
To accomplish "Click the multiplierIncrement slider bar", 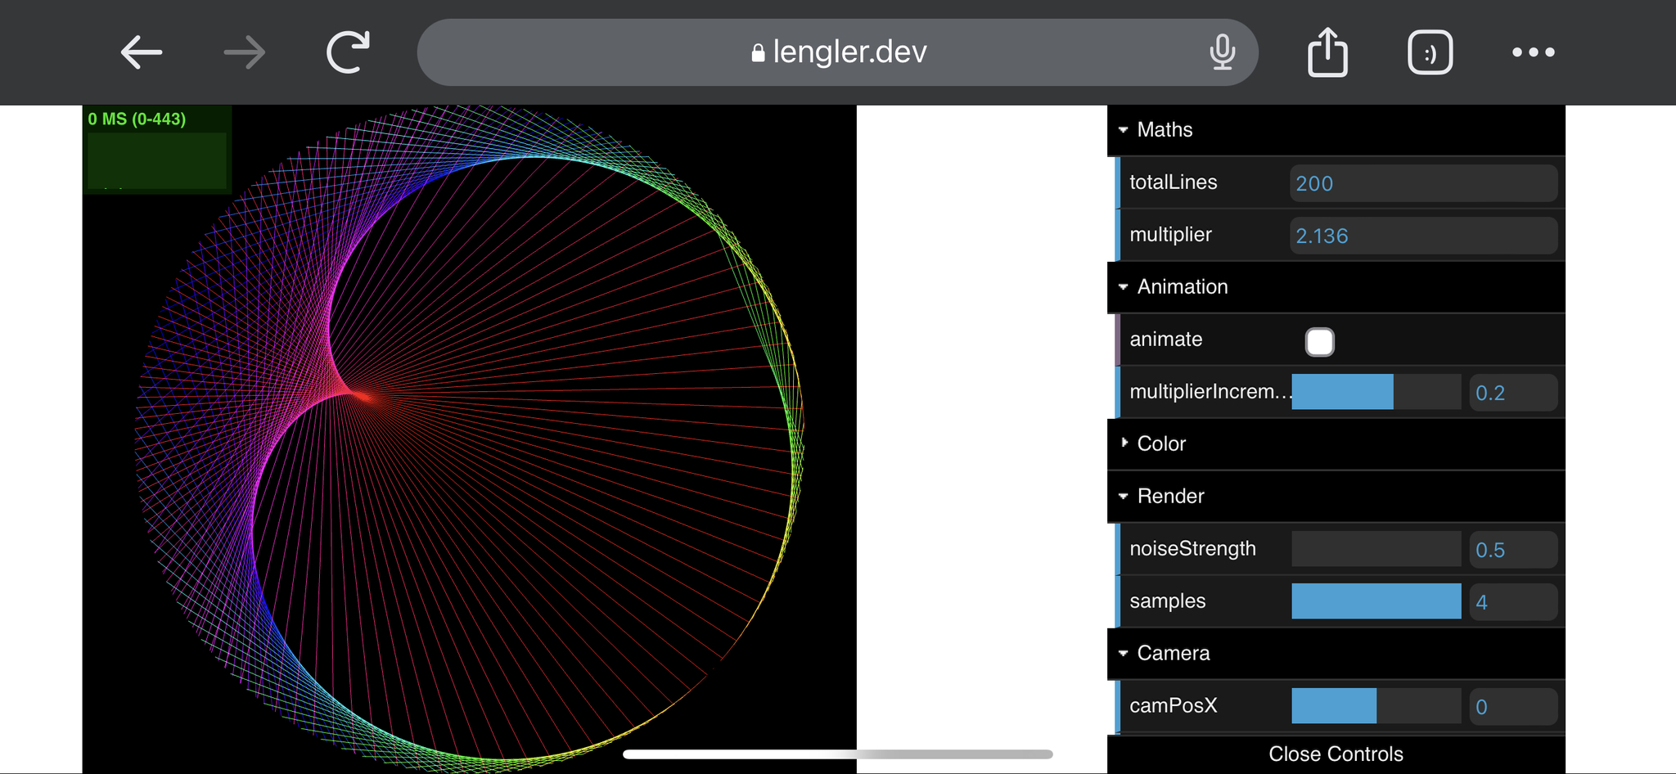I will pyautogui.click(x=1376, y=392).
